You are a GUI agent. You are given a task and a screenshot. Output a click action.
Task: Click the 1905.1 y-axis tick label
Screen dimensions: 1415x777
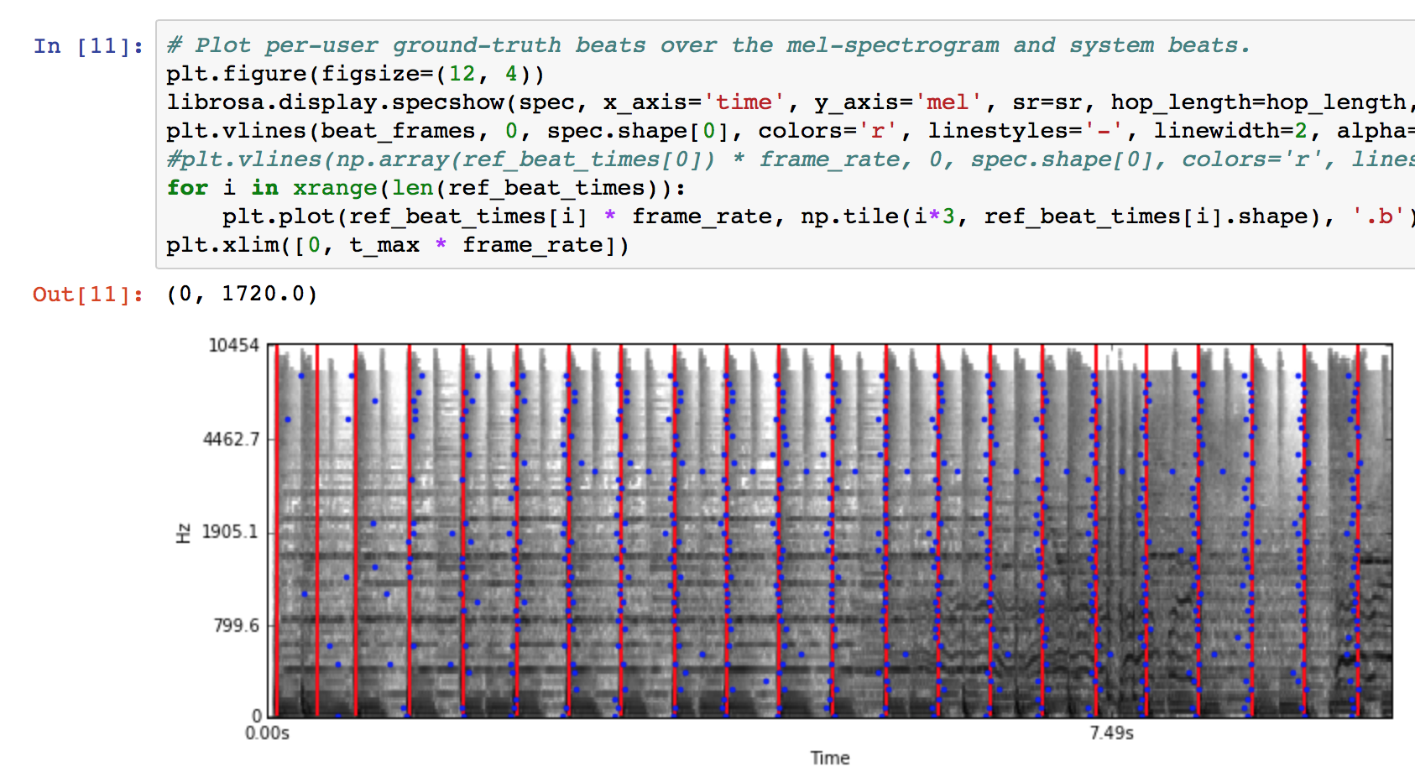coord(231,532)
